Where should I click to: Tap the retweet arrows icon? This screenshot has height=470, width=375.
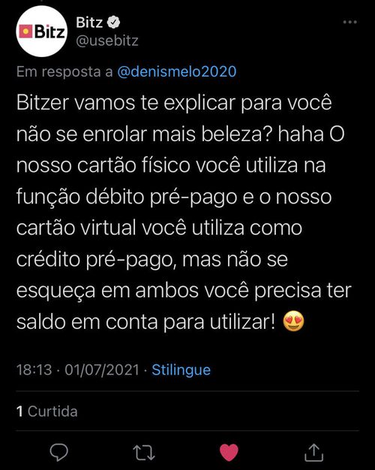click(x=144, y=453)
